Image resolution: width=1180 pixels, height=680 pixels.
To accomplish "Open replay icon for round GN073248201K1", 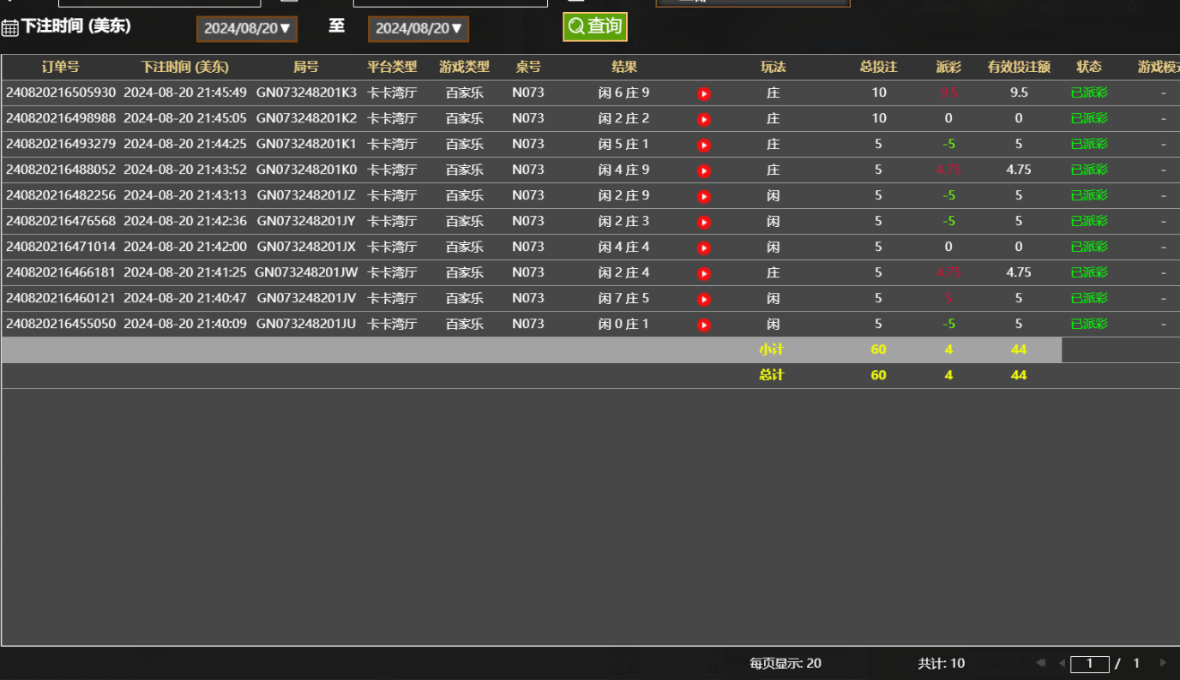I will pos(704,145).
